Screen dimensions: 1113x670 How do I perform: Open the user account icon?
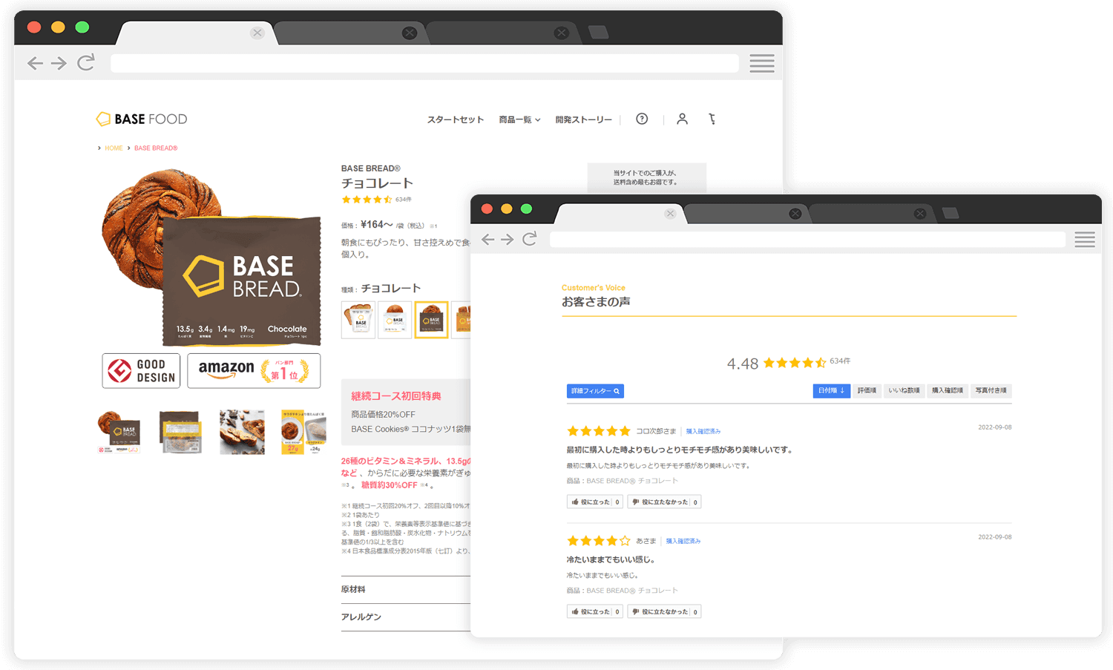click(x=682, y=119)
